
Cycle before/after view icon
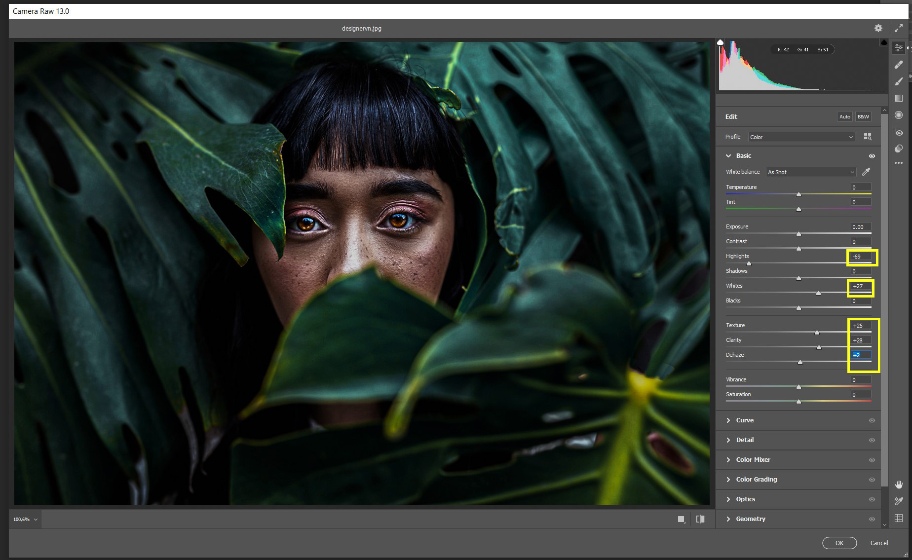700,519
